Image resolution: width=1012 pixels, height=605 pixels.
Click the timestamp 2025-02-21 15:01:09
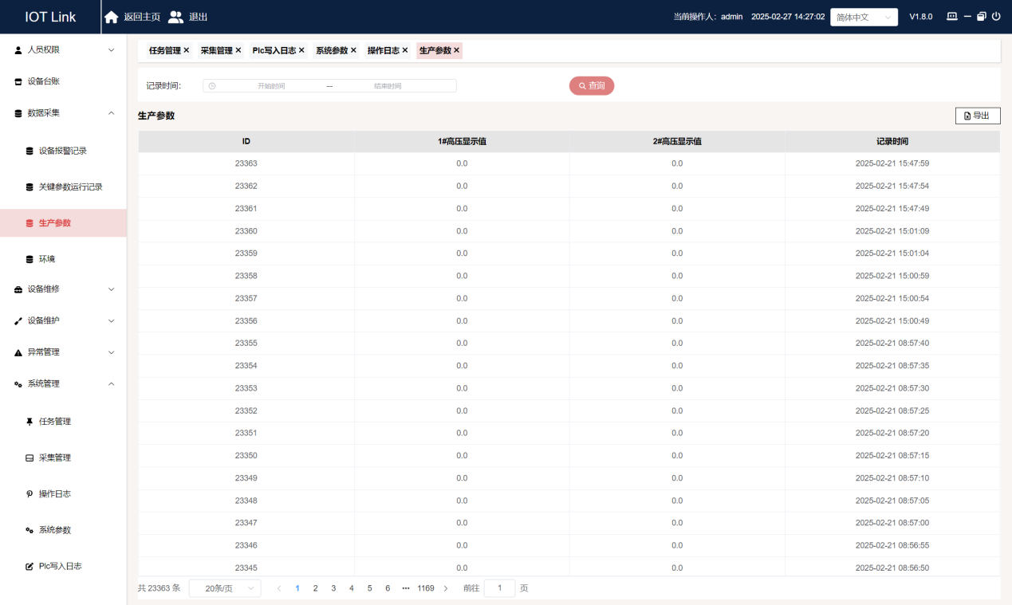[x=892, y=231]
